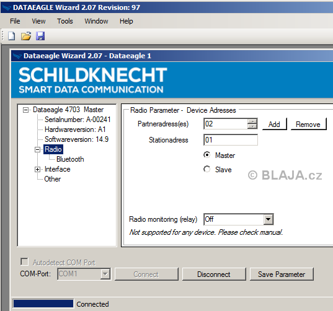This screenshot has height=311, width=333.
Task: Click the Connected status text
Action: point(92,304)
